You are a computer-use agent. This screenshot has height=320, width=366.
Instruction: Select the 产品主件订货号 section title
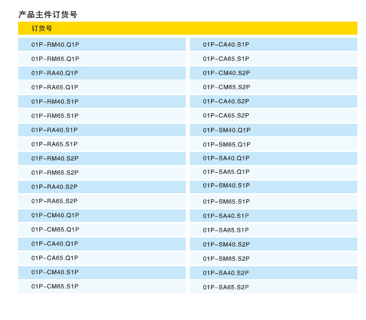click(48, 15)
